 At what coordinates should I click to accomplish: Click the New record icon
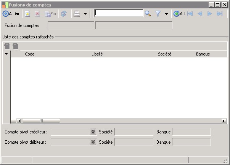click(27, 14)
